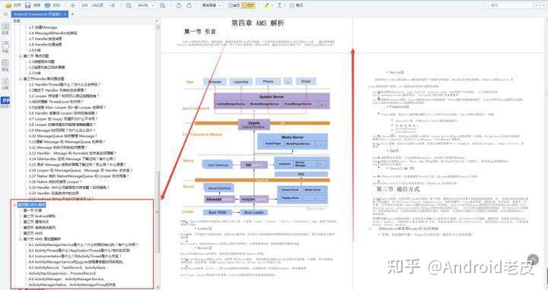Open a new tab with the plus button
The width and height of the screenshot is (548, 290).
pyautogui.click(x=73, y=14)
